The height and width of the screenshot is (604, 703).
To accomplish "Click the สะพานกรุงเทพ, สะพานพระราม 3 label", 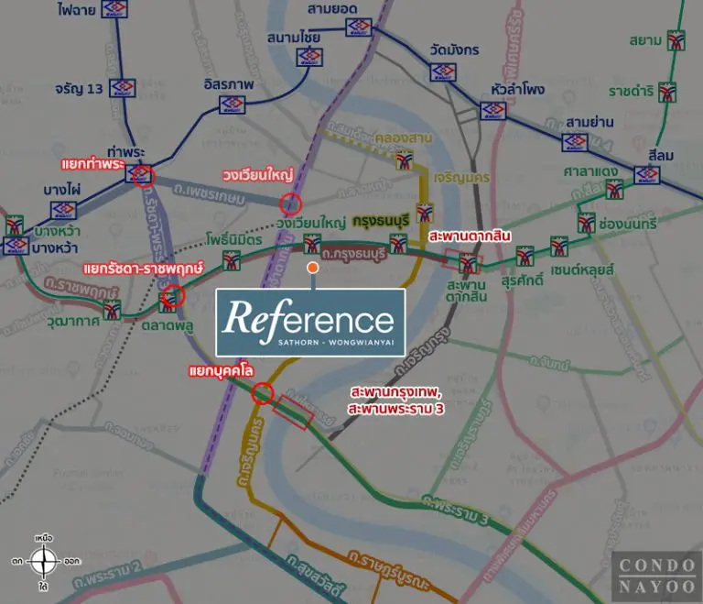I will click(395, 401).
